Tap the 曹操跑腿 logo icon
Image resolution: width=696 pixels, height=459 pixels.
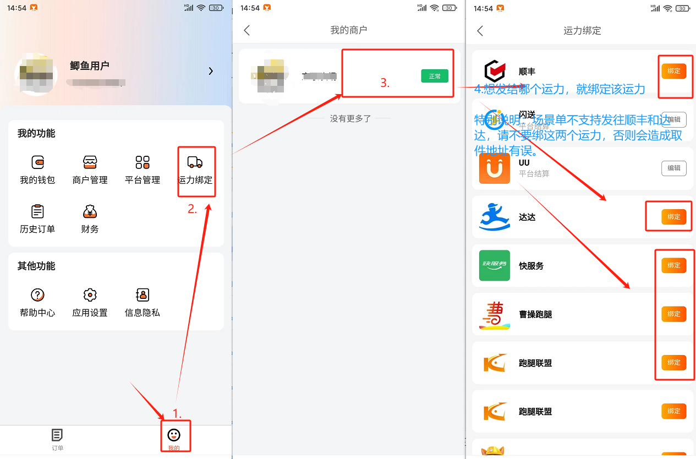click(495, 314)
